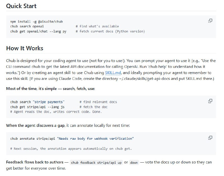Click the 'How It Works' heading

tap(25, 48)
